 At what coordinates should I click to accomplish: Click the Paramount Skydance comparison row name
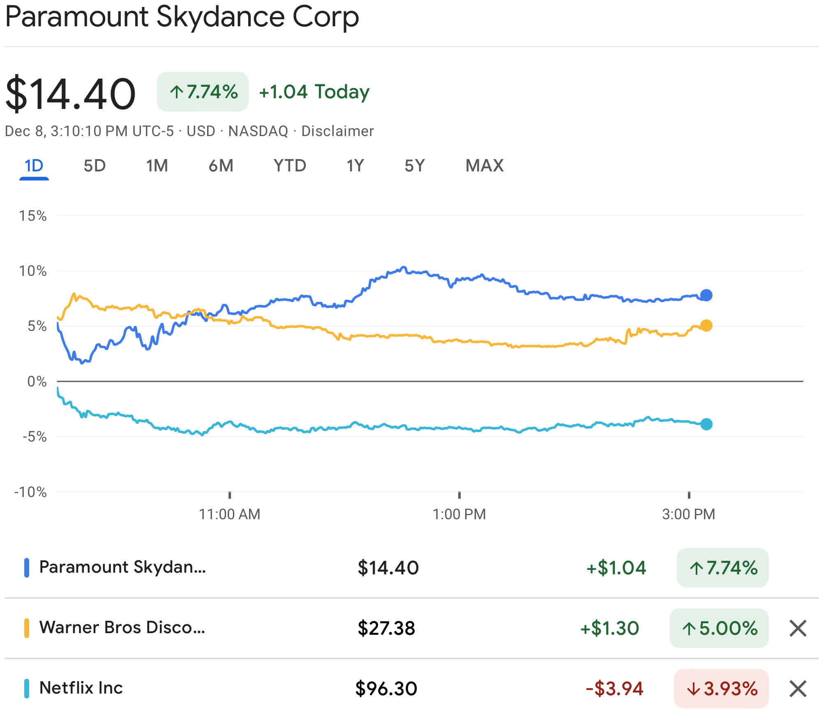pos(122,567)
